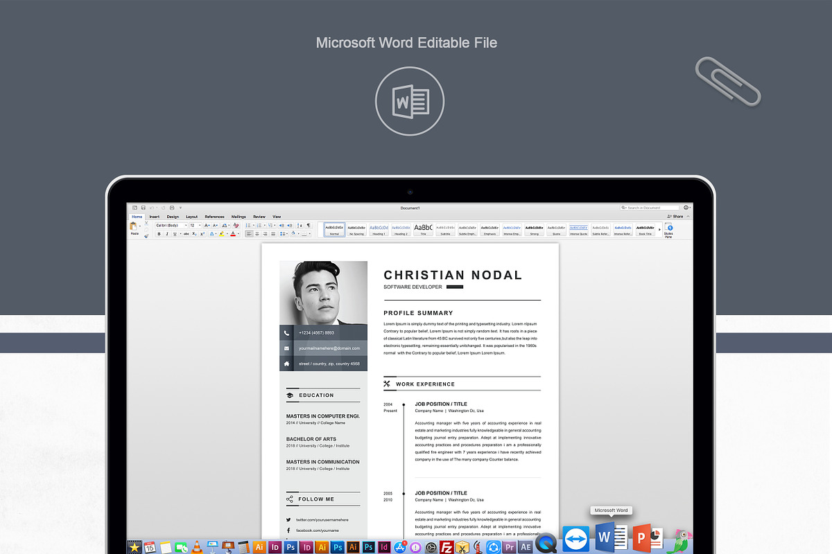Image resolution: width=832 pixels, height=554 pixels.
Task: Apply the Strong style
Action: pyautogui.click(x=534, y=229)
